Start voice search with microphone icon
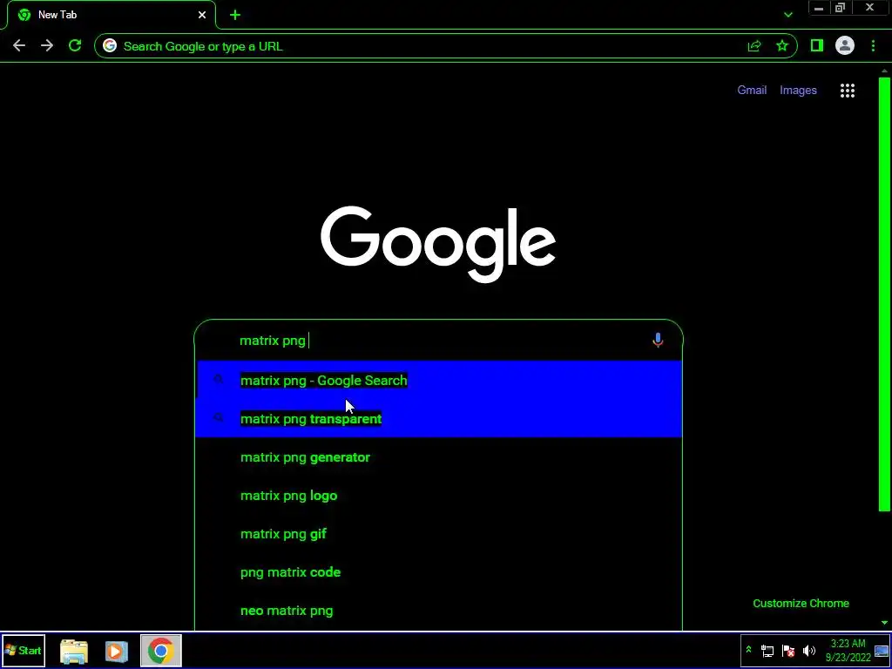This screenshot has height=669, width=892. point(658,341)
